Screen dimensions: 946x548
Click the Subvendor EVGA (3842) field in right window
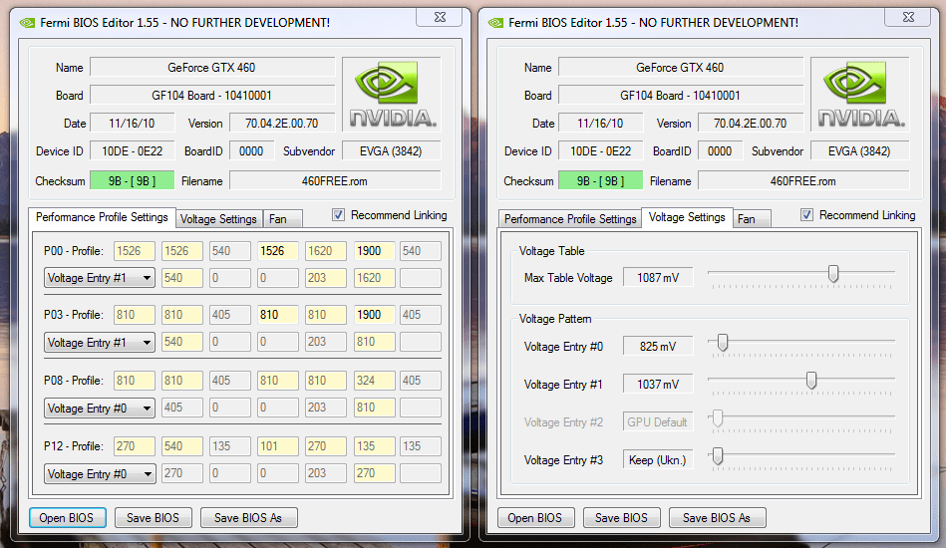[859, 151]
